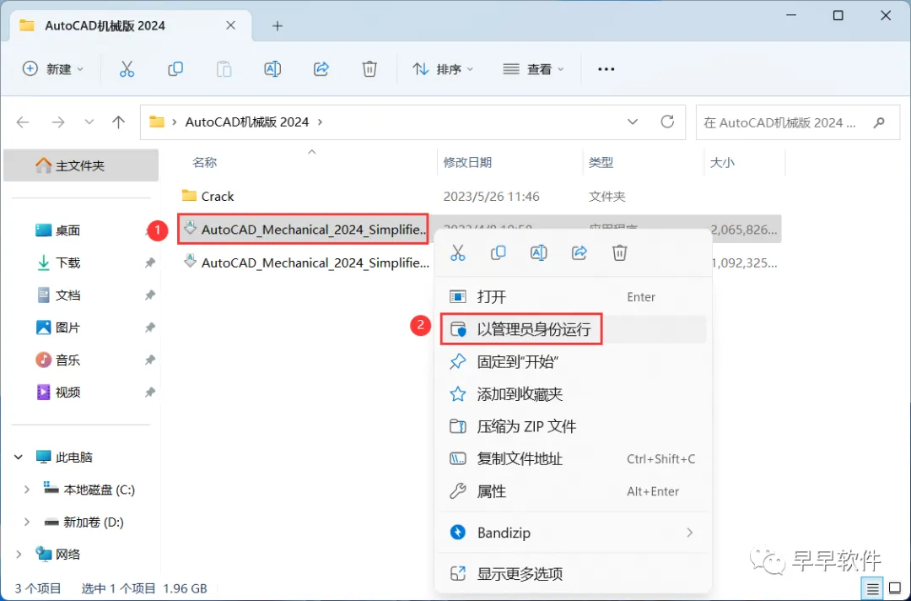Sort by the 名称 column header
Screen dimensions: 911x601
coord(204,163)
